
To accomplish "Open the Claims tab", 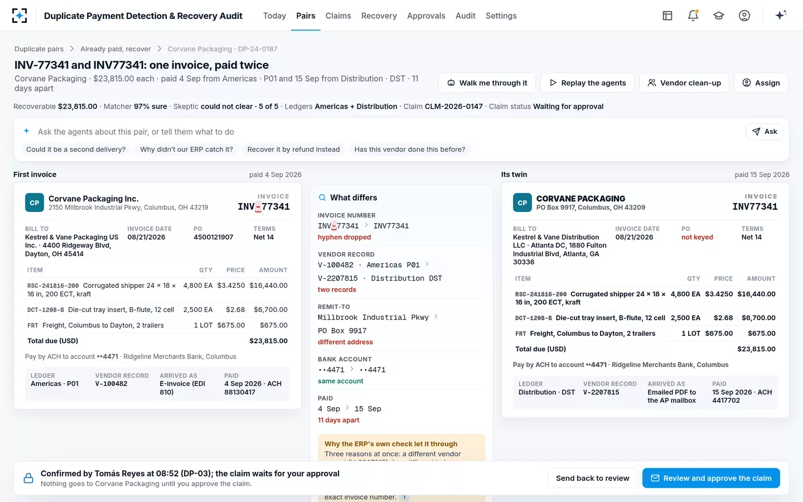I will [338, 16].
